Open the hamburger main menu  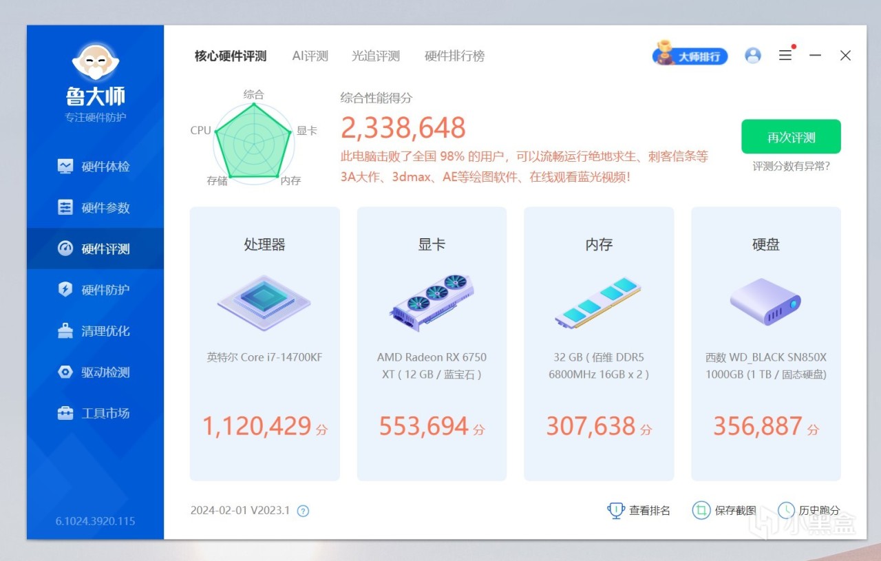coord(785,56)
